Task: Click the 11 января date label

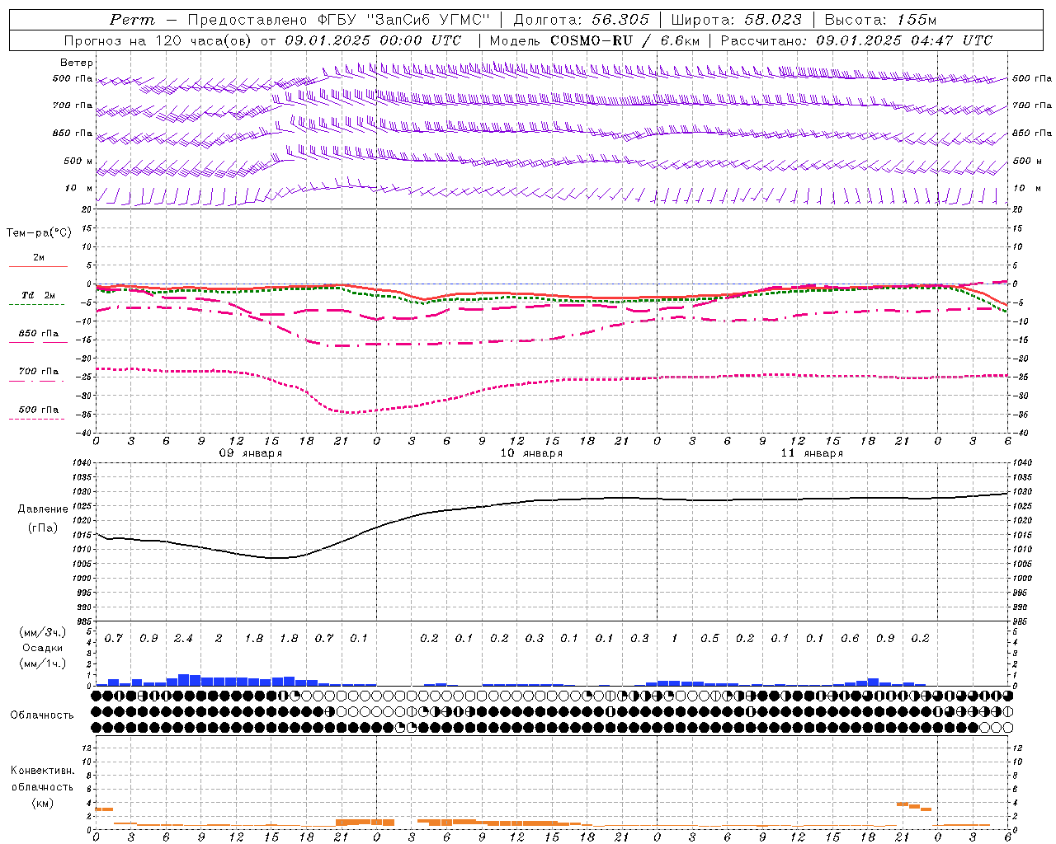Action: click(812, 453)
